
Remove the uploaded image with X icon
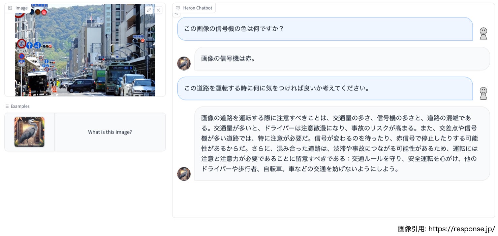point(158,10)
